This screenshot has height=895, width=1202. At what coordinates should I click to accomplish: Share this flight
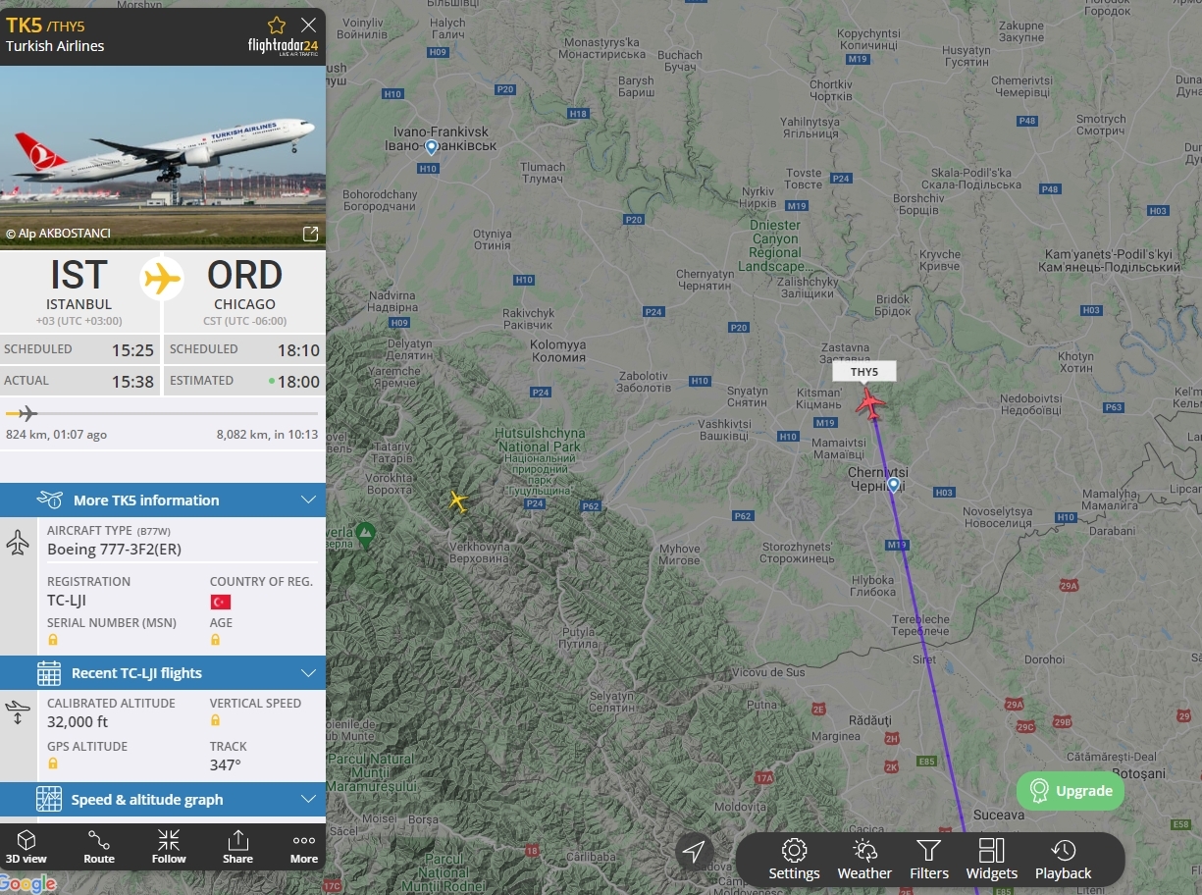click(237, 847)
